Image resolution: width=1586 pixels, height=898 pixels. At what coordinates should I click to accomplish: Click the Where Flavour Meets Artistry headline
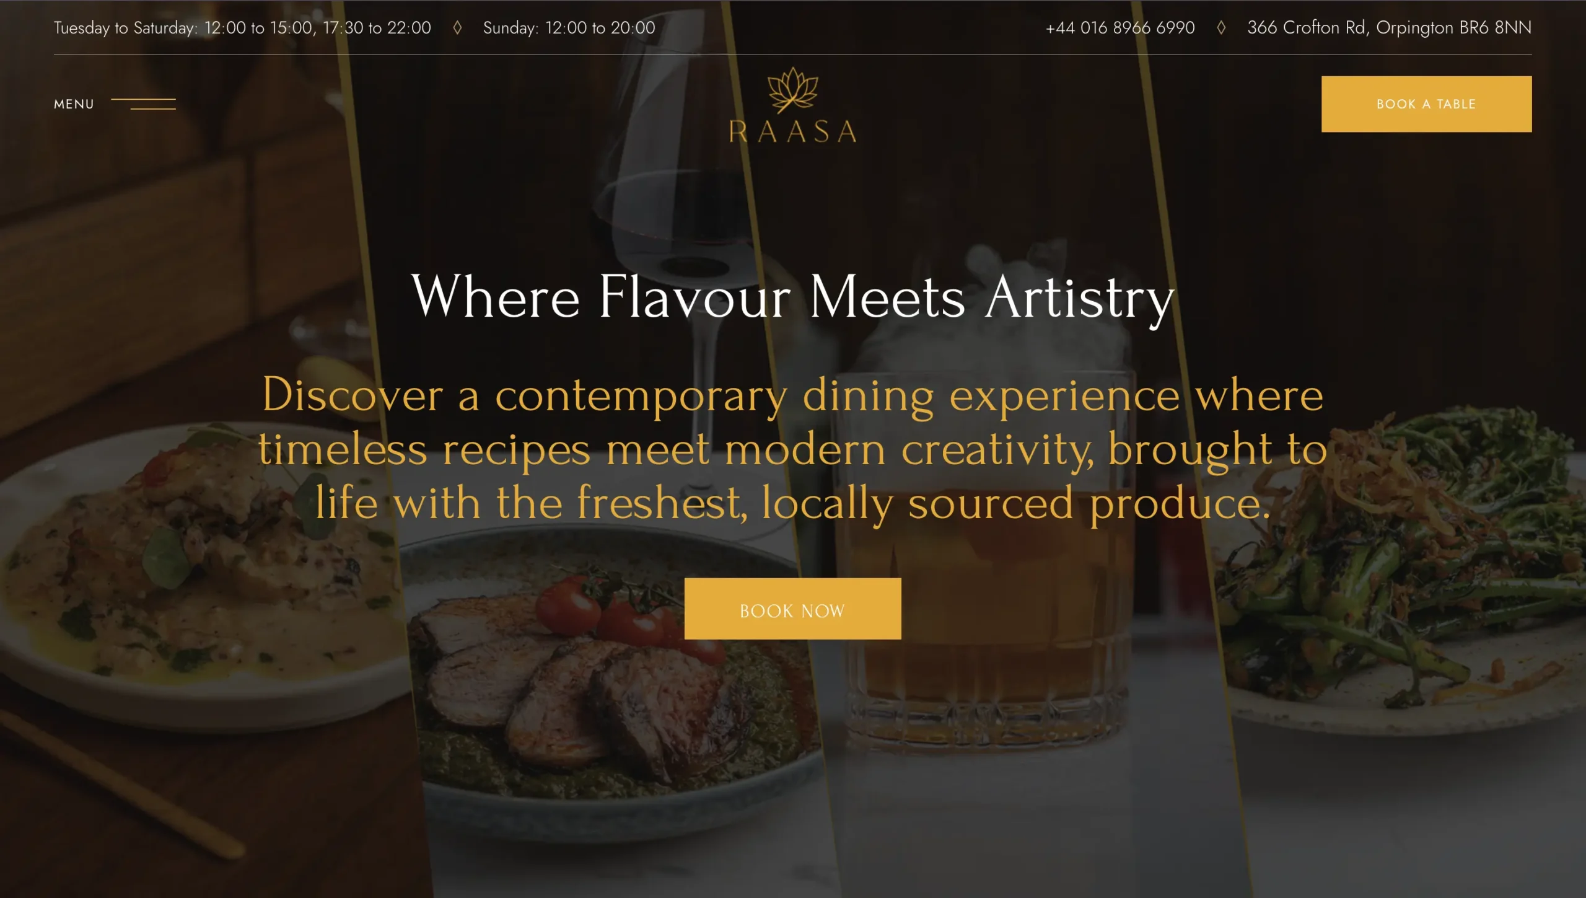[x=792, y=297]
